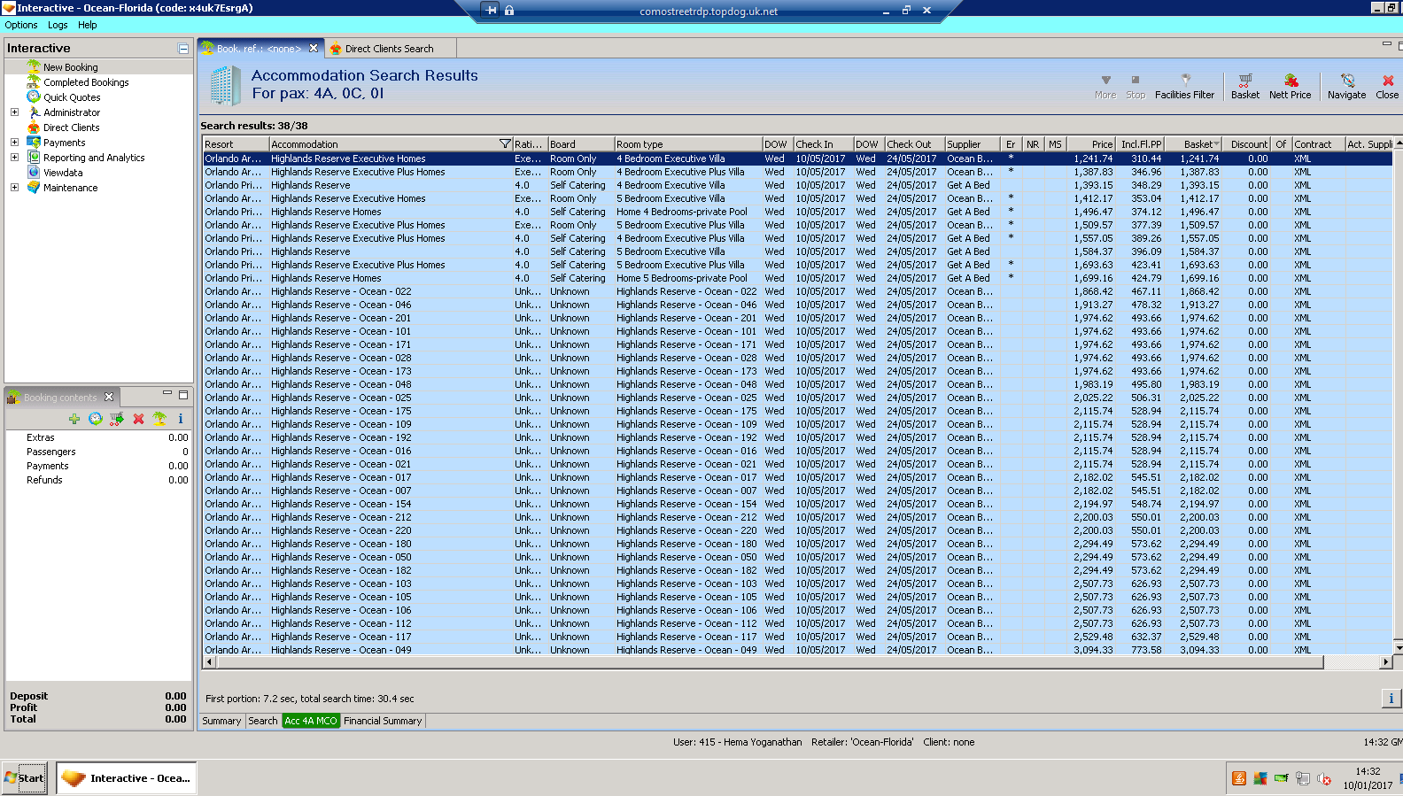This screenshot has width=1403, height=796.
Task: Click the Extras row in Booking contents
Action: pyautogui.click(x=98, y=437)
